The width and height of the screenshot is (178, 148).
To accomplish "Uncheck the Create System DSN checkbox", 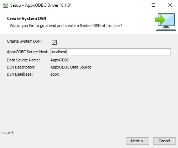I will pyautogui.click(x=54, y=42).
